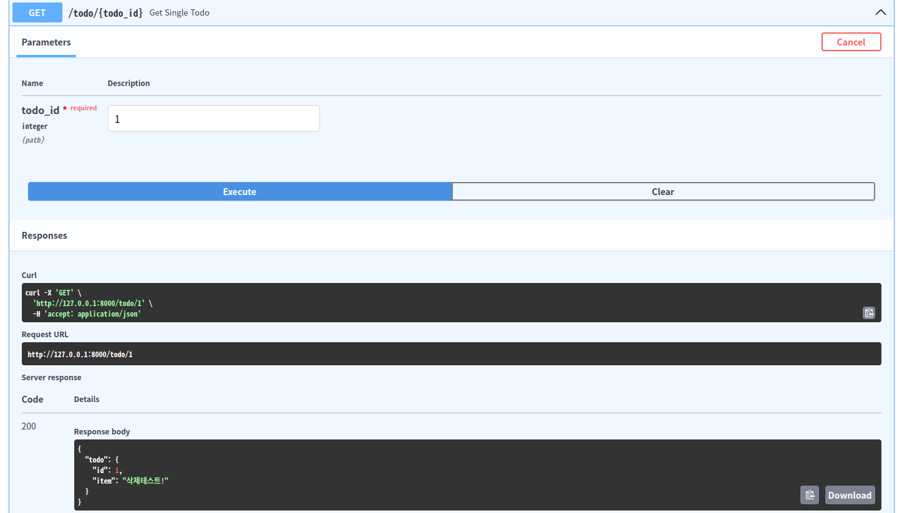Image resolution: width=902 pixels, height=513 pixels.
Task: Click the Curl section label
Action: coord(29,275)
